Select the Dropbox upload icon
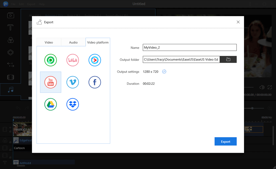Image resolution: width=276 pixels, height=169 pixels. pos(73,104)
